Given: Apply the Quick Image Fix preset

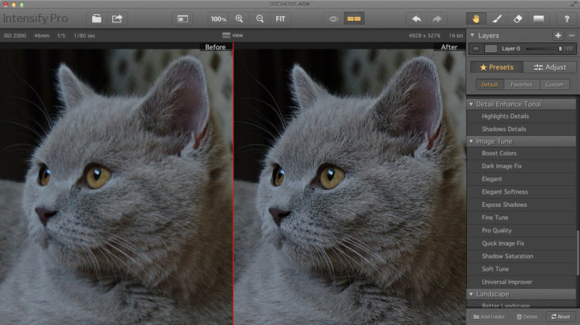Looking at the screenshot, I should [521, 243].
